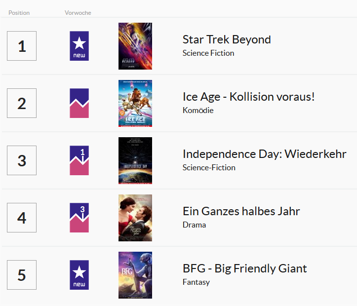Open the Star Trek Beyond title link

[227, 39]
